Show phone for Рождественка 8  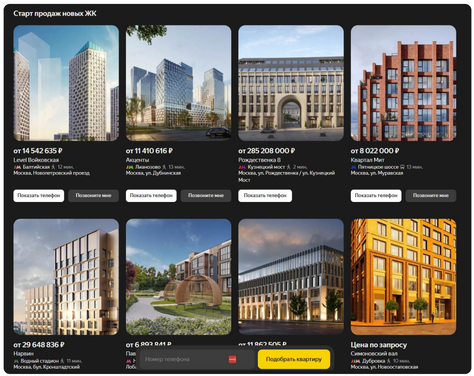pos(265,196)
